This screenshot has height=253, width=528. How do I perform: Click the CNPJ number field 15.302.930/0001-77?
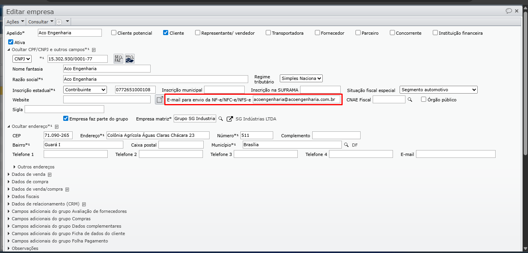(78, 59)
